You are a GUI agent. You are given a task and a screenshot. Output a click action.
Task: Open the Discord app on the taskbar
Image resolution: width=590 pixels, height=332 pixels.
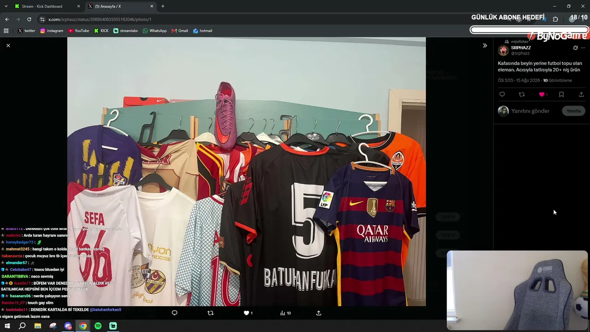click(68, 326)
